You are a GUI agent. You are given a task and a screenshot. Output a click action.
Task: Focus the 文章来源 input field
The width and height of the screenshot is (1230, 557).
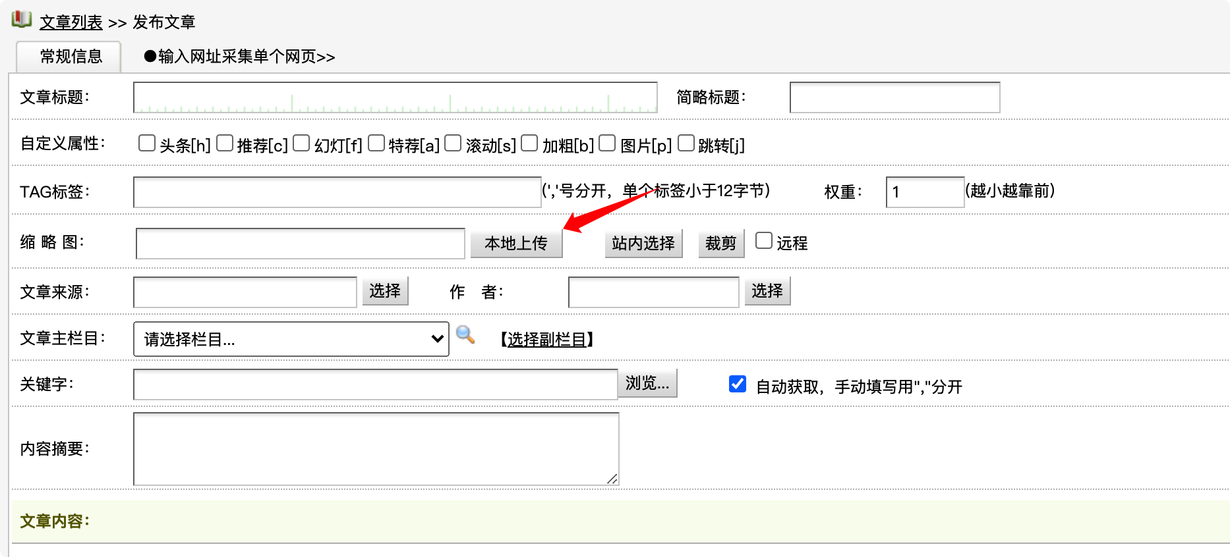point(245,292)
